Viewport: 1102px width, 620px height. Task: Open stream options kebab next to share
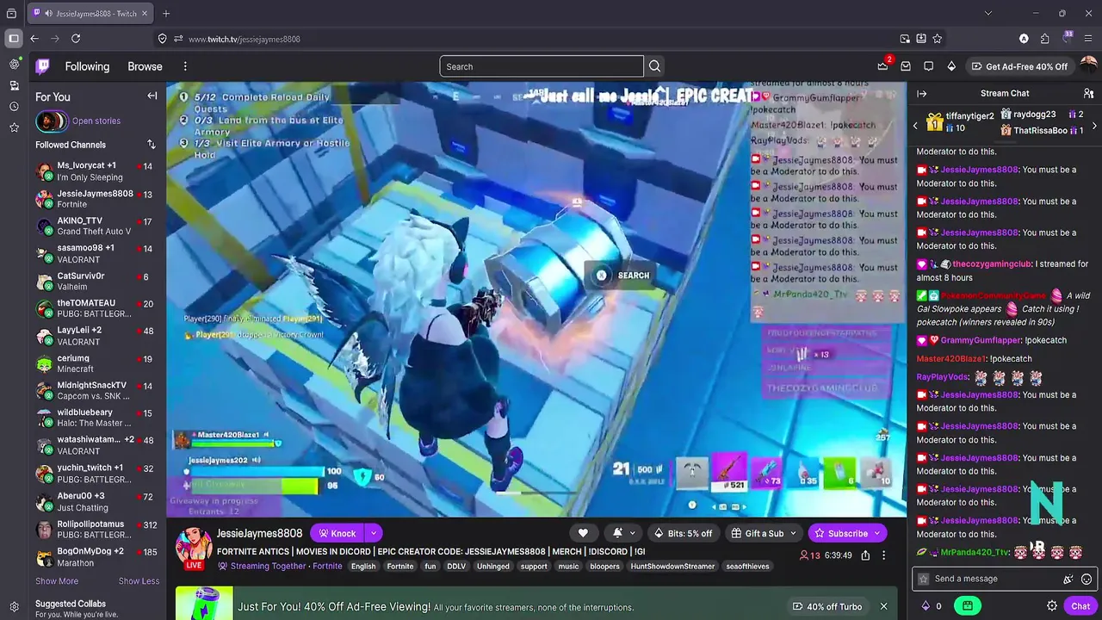883,555
